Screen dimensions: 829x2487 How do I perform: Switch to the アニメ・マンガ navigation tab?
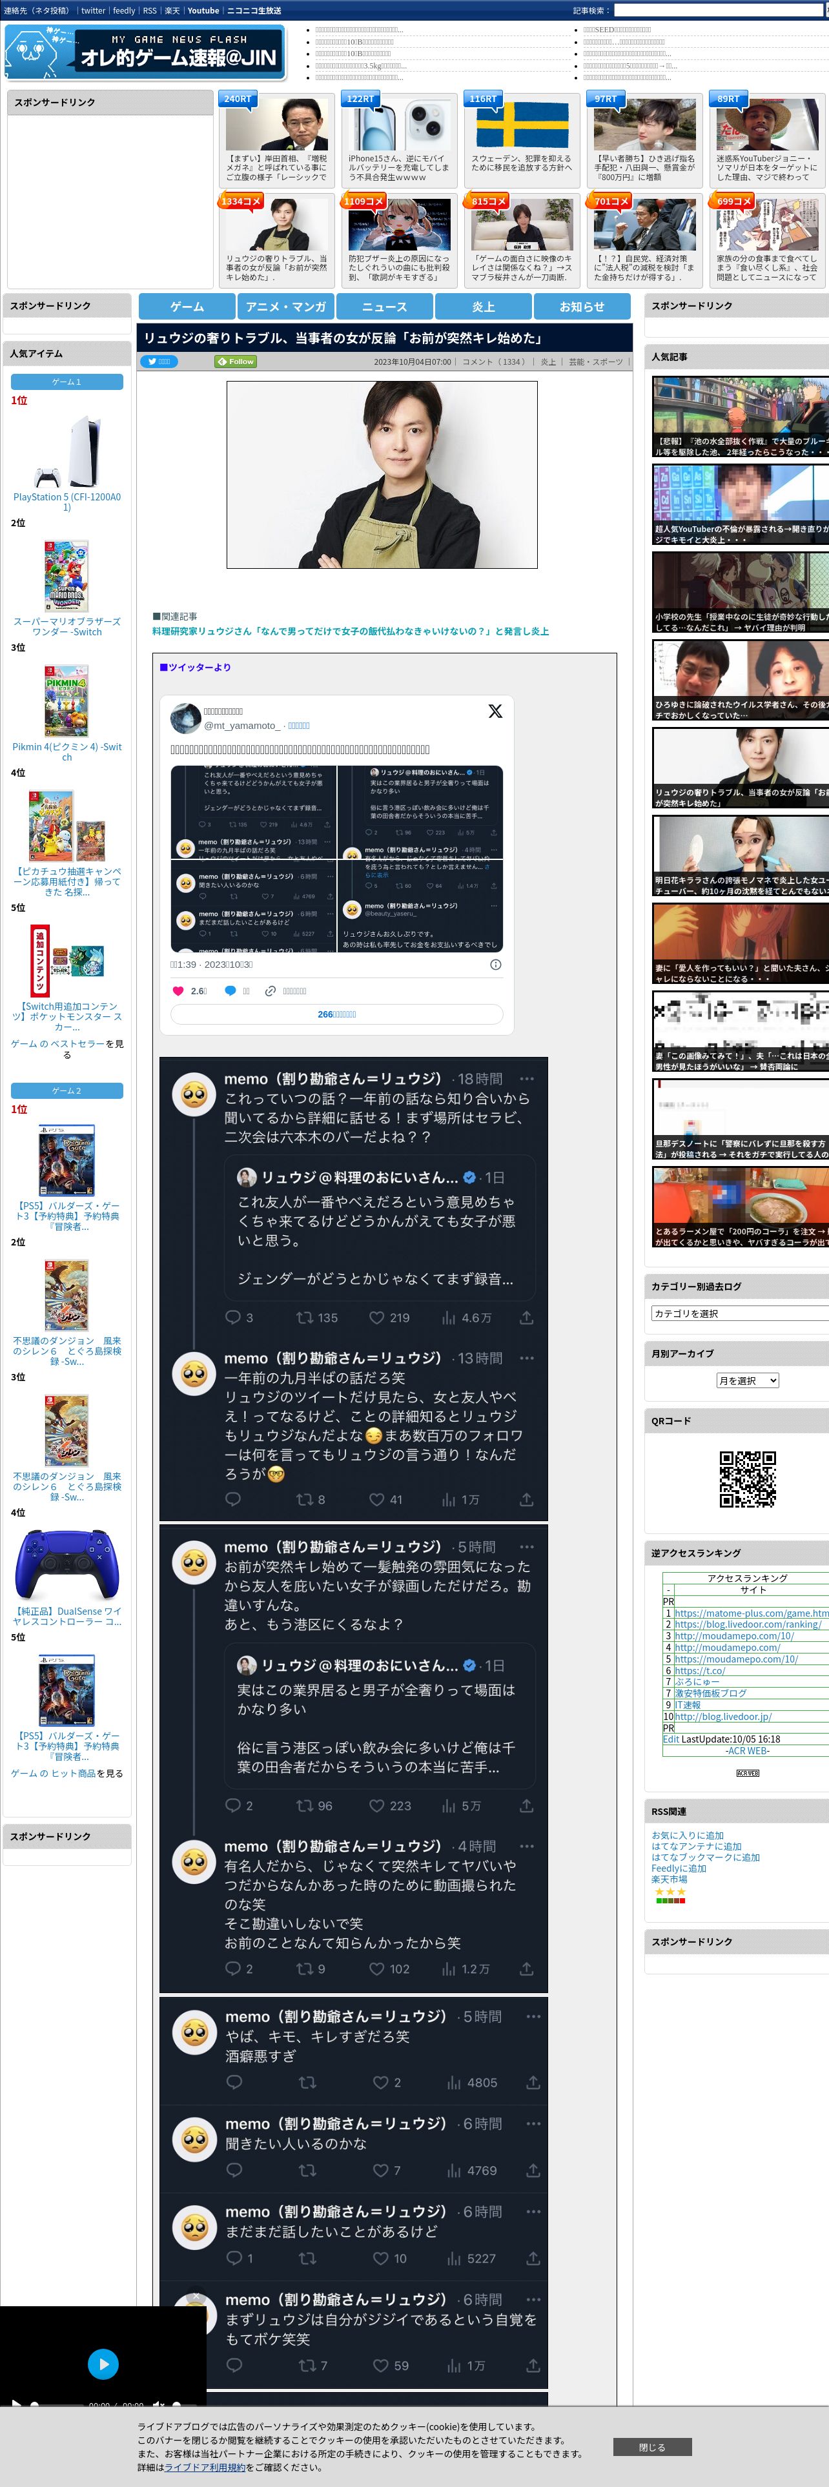285,306
